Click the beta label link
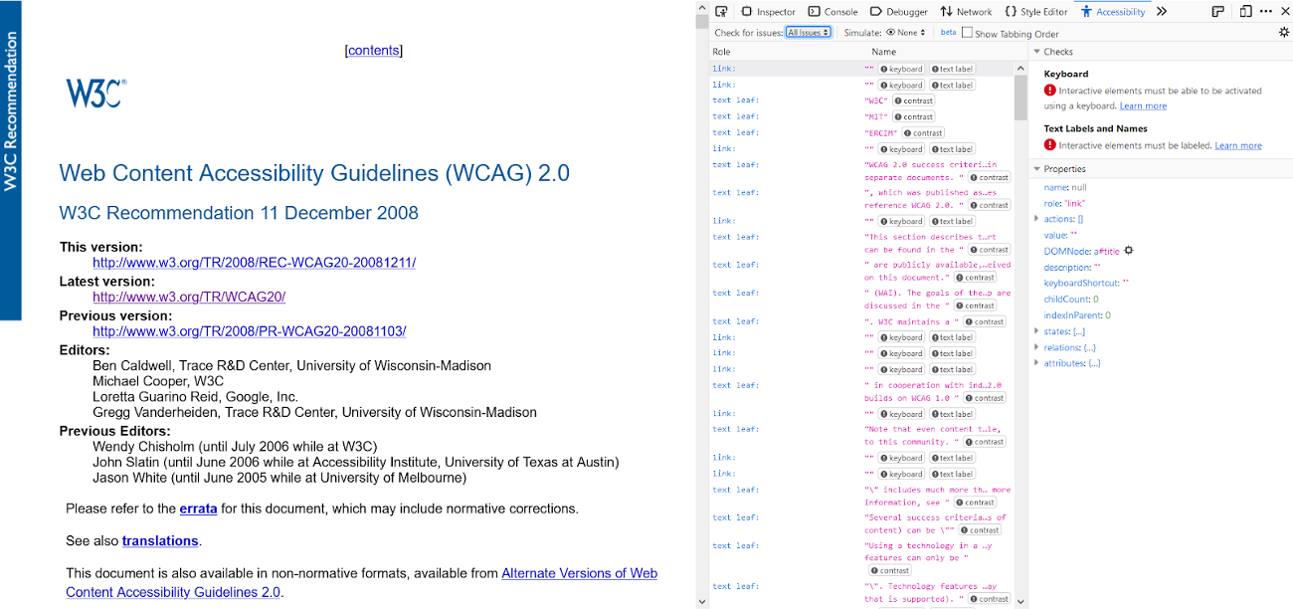1293x609 pixels. [x=948, y=33]
